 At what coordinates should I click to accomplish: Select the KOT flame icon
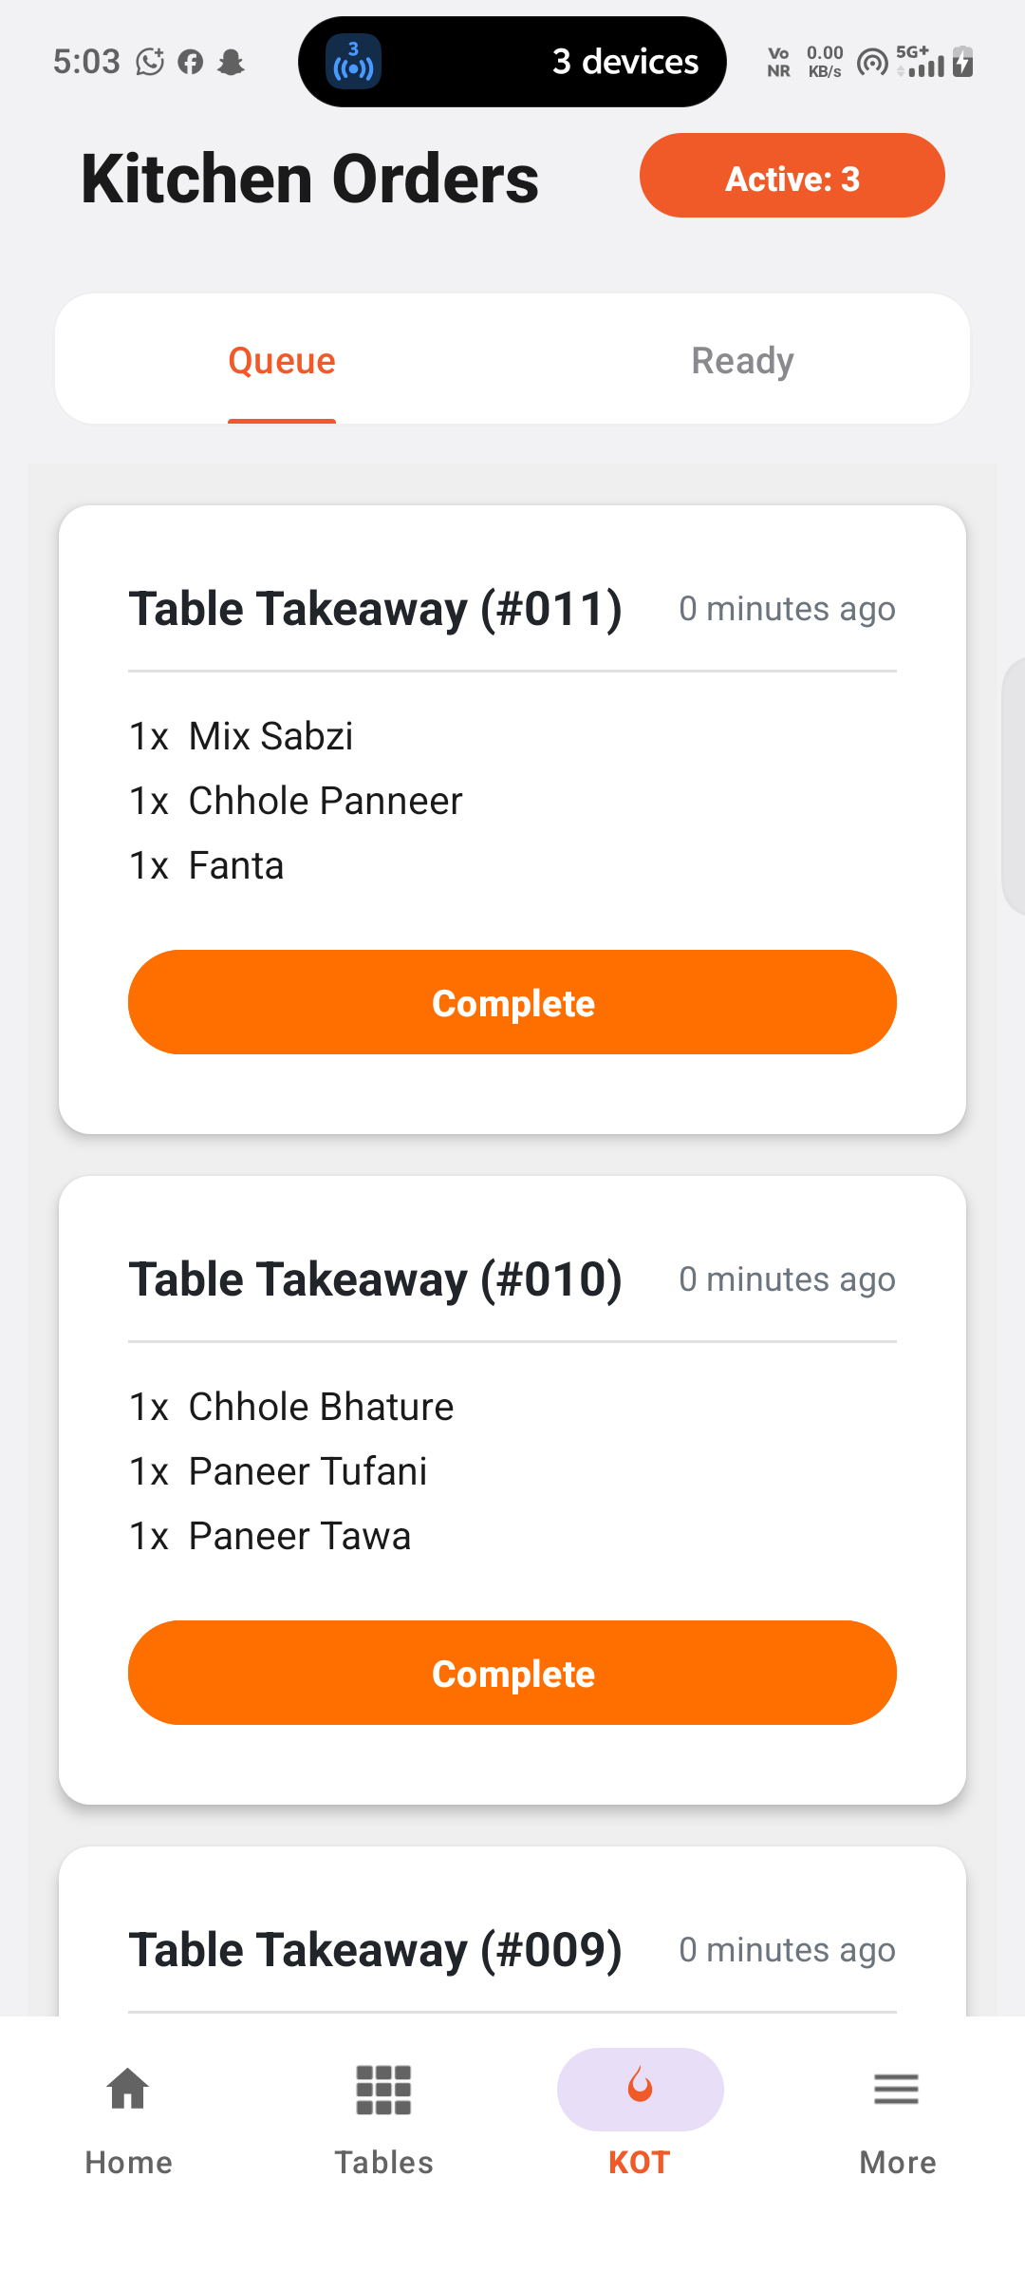coord(641,2088)
